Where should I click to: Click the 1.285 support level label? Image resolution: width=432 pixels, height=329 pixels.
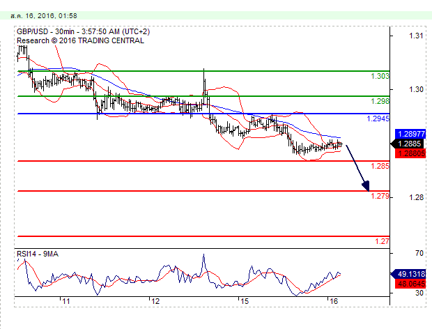[380, 166]
